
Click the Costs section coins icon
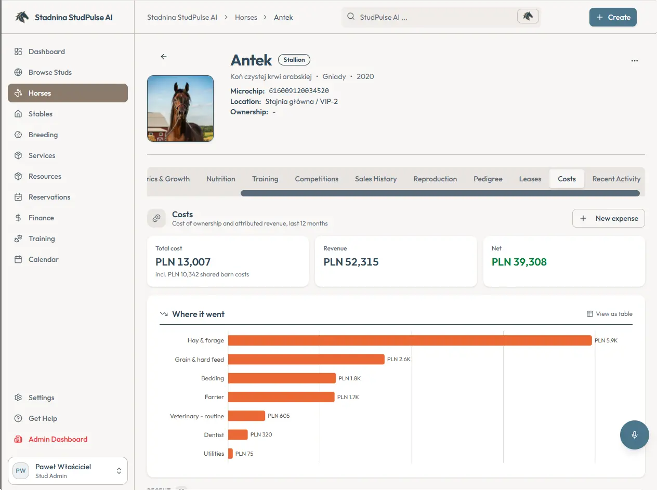[156, 219]
